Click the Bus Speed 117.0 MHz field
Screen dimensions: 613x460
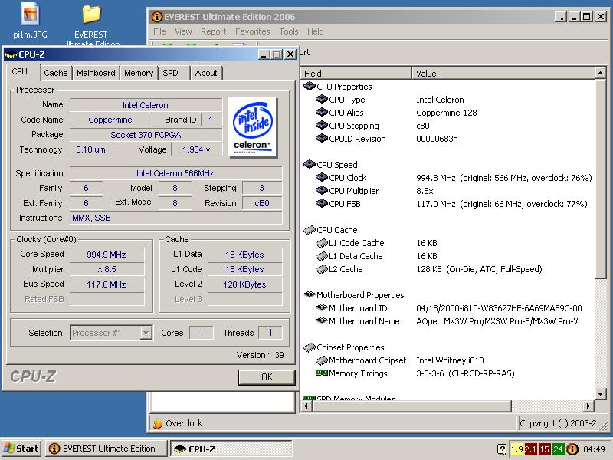point(107,284)
